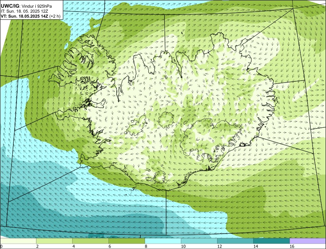Click the 6–8 m/s dark green legend swatch
This screenshot has width=326, height=249.
click(127, 241)
